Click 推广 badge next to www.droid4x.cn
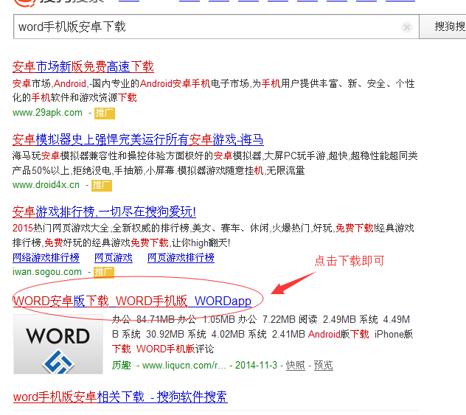The height and width of the screenshot is (415, 466). coord(102,185)
